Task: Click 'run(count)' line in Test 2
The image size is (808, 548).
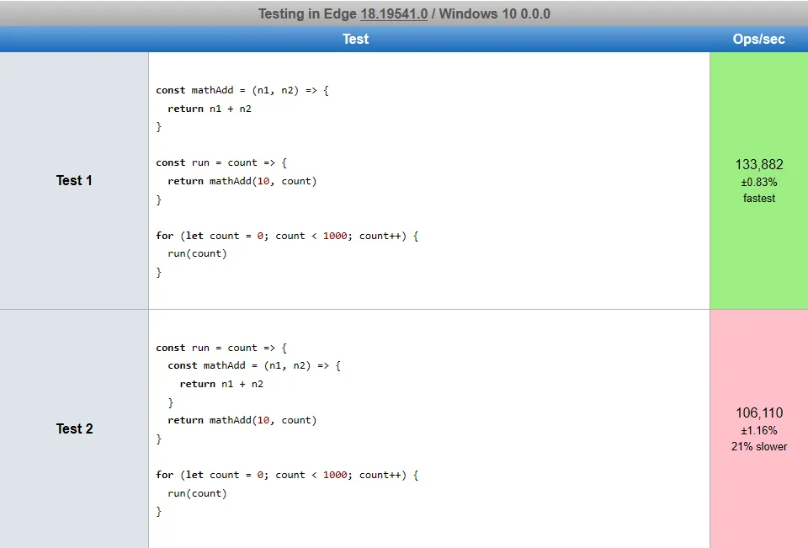Action: (x=197, y=493)
